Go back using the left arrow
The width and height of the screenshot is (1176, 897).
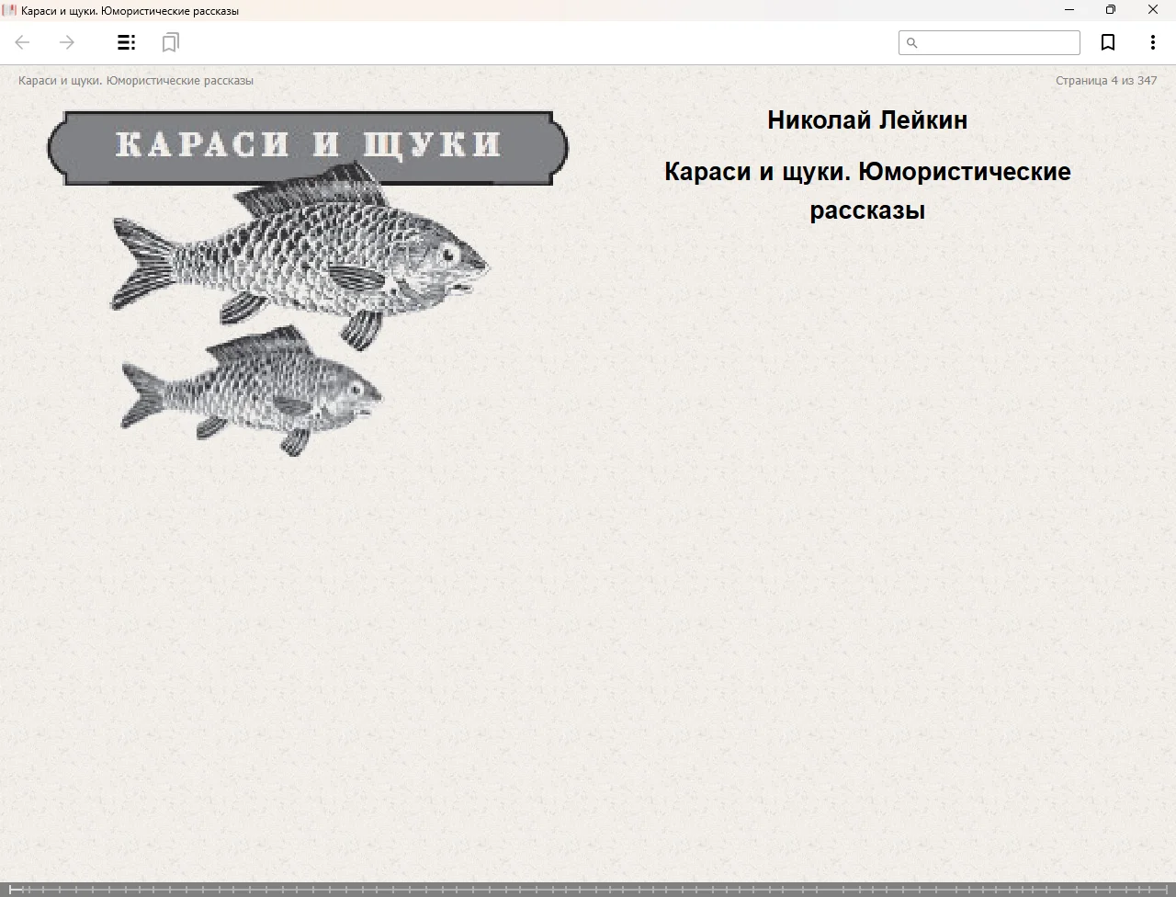tap(23, 42)
